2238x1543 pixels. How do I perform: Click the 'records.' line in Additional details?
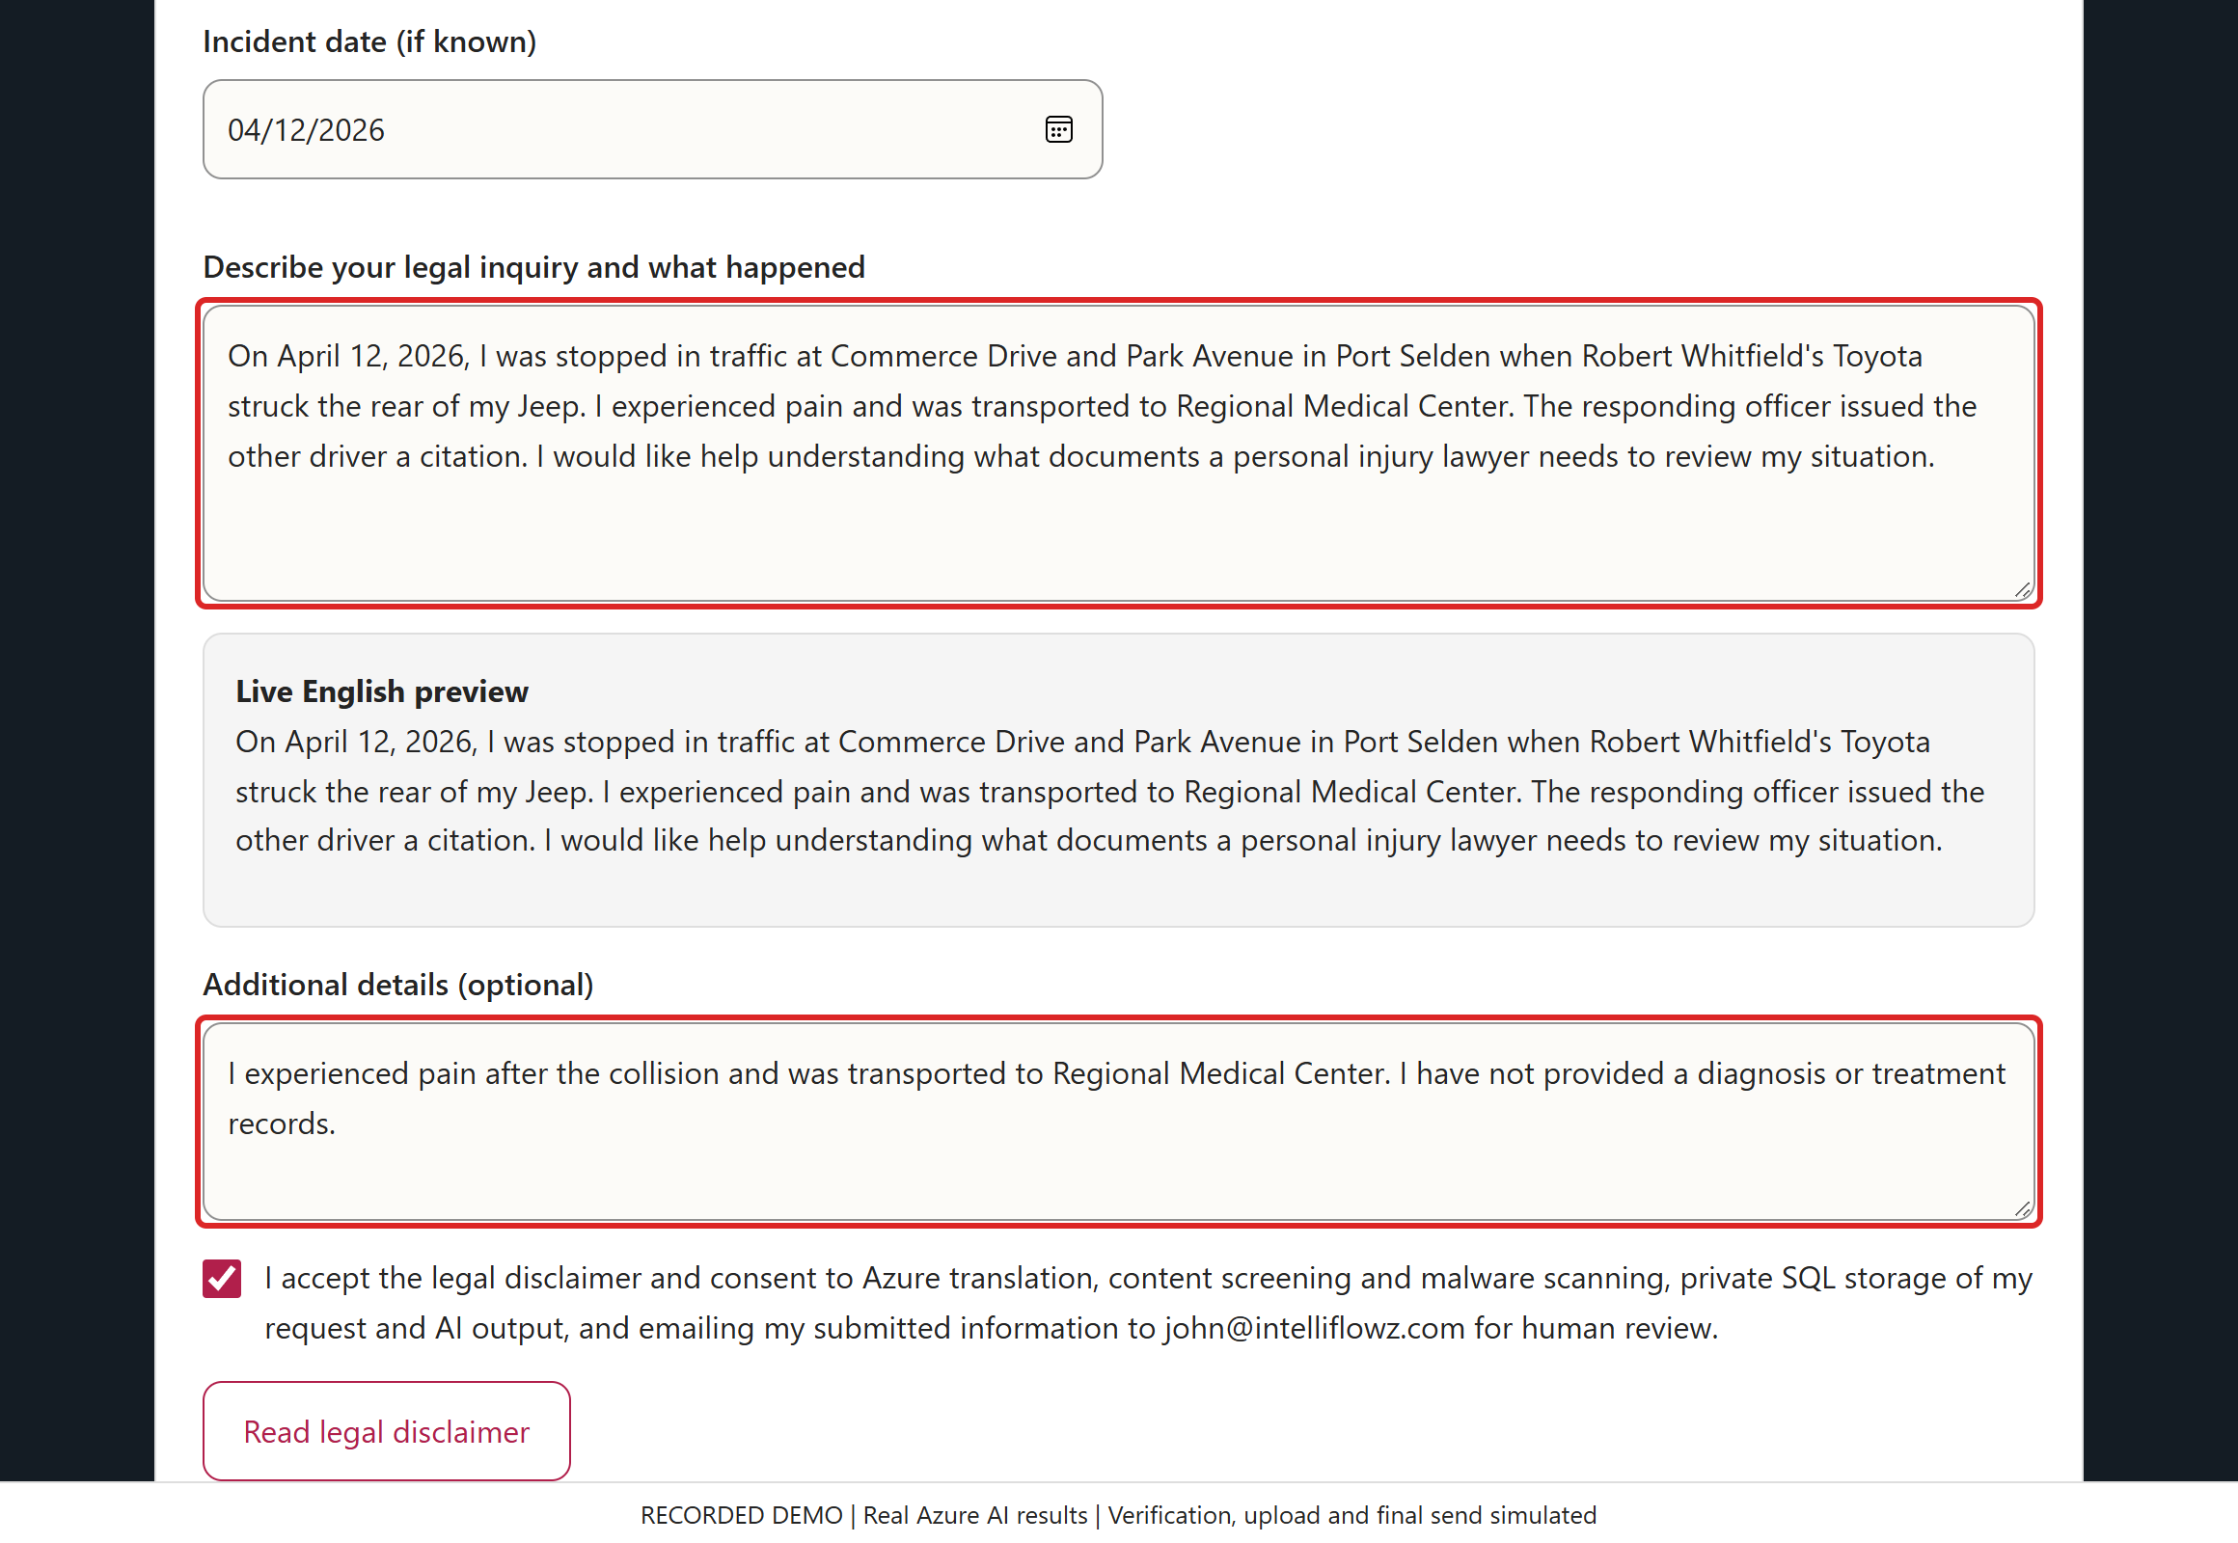click(282, 1123)
